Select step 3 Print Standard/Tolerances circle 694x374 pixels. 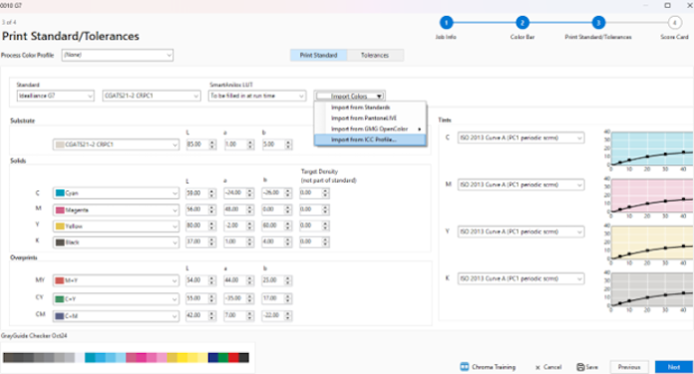598,23
